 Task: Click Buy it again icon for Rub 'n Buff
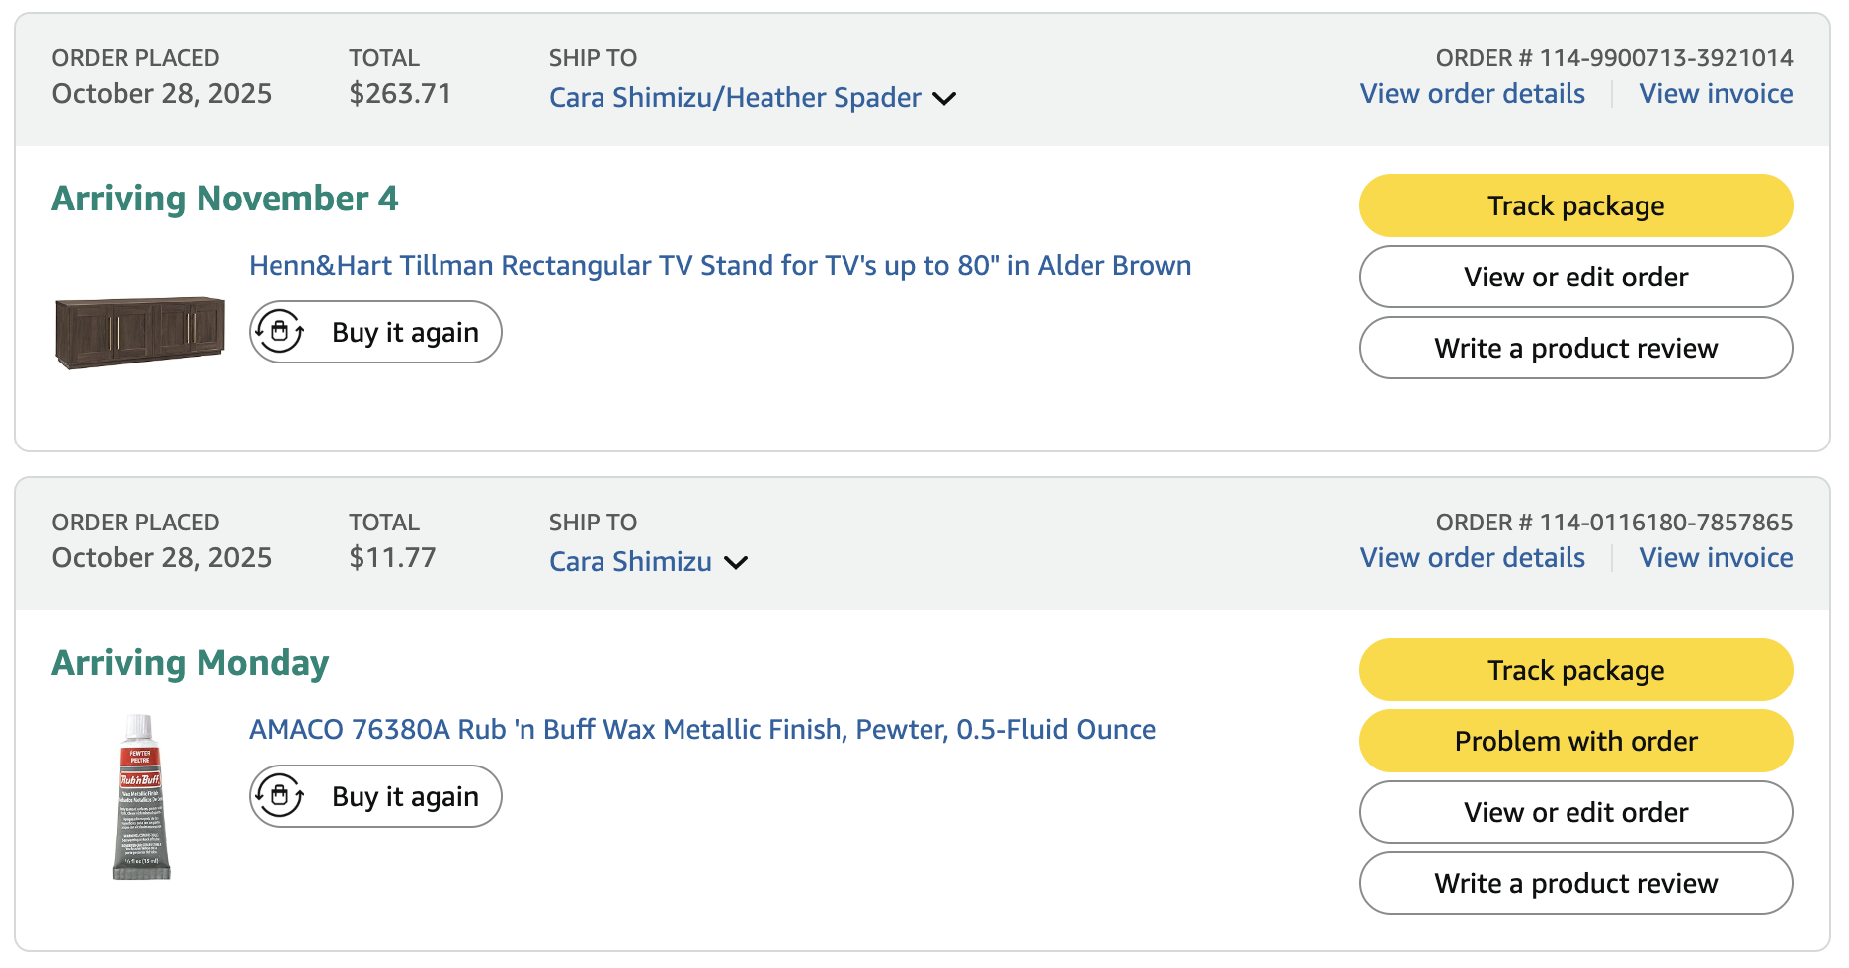[280, 796]
